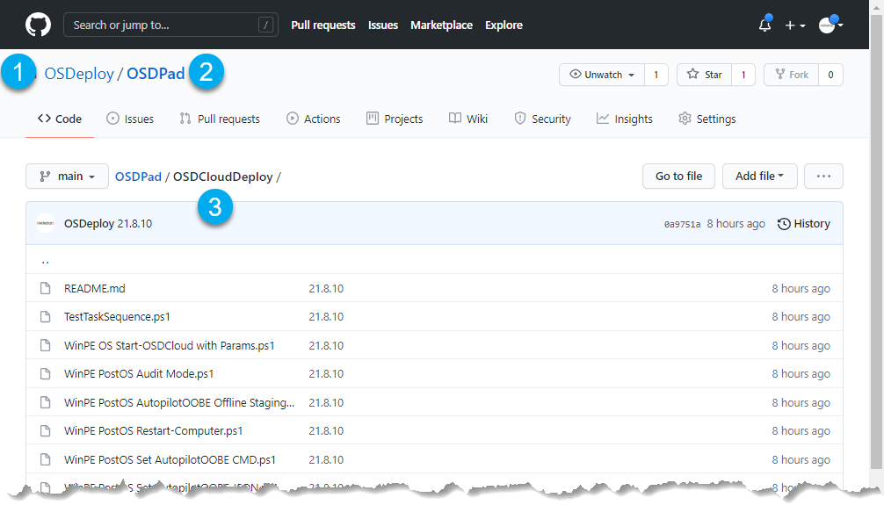This screenshot has width=884, height=505.
Task: Expand the Unwatch dropdown
Action: pos(602,75)
